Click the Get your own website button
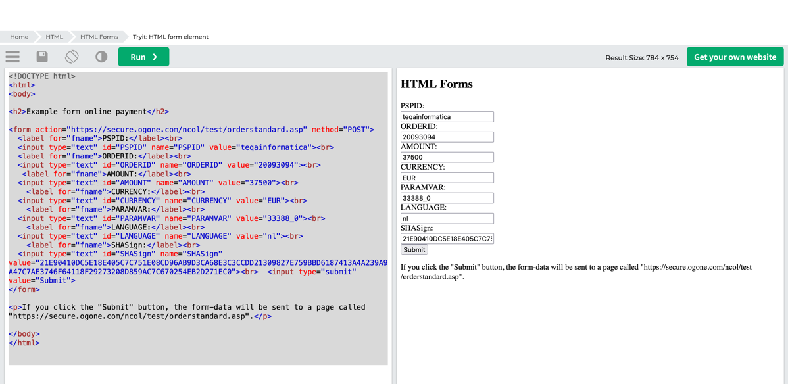This screenshot has width=788, height=384. point(735,57)
